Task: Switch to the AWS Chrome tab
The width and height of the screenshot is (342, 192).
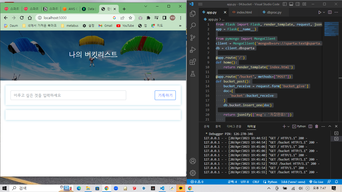Action: click(x=70, y=9)
